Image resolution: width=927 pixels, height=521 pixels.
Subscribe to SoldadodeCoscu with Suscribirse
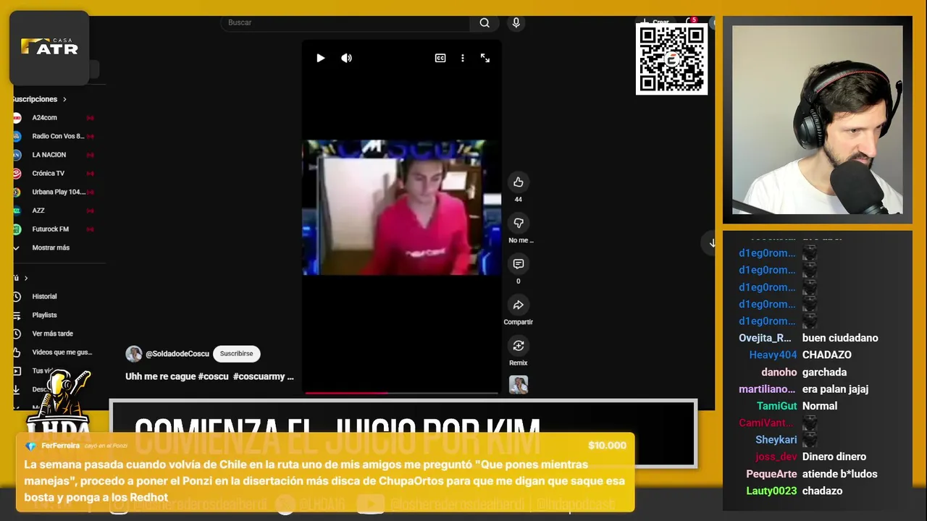(x=237, y=354)
